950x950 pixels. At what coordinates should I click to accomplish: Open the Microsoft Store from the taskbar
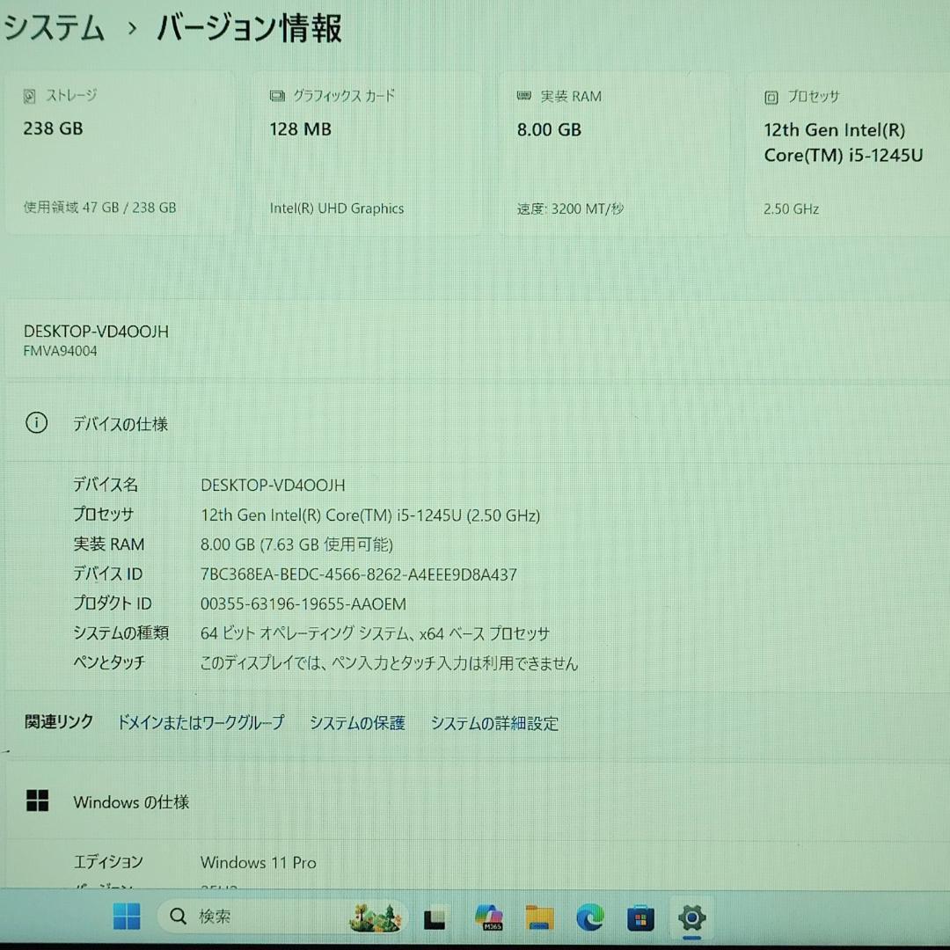coord(641,917)
